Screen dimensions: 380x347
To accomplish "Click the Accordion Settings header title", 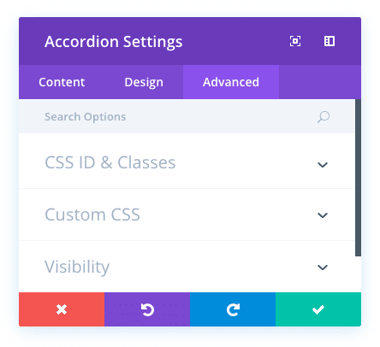I will 114,42.
